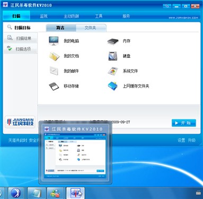This screenshot has height=199, width=203.
Task: Click the system tray keyboard icon
Action: coord(198,193)
